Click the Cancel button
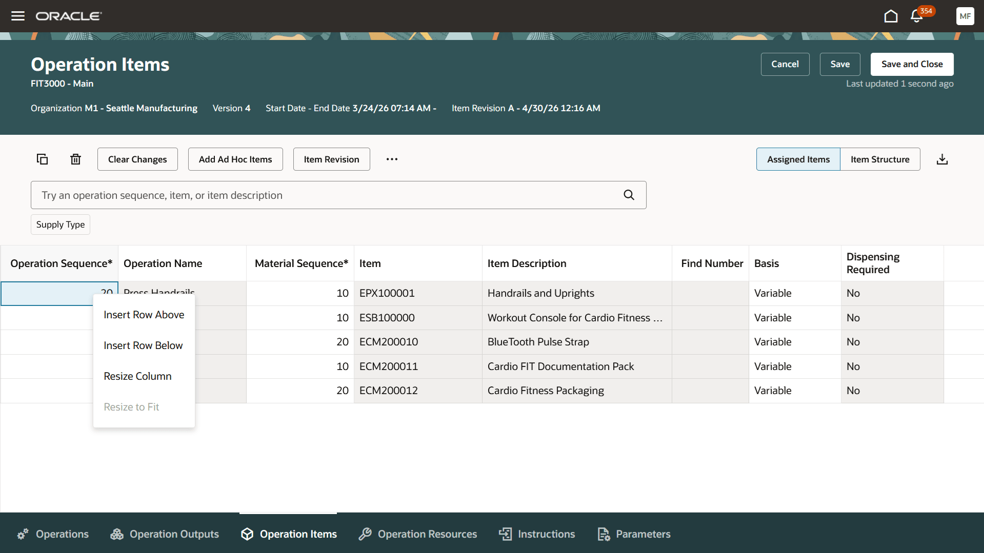 tap(785, 64)
